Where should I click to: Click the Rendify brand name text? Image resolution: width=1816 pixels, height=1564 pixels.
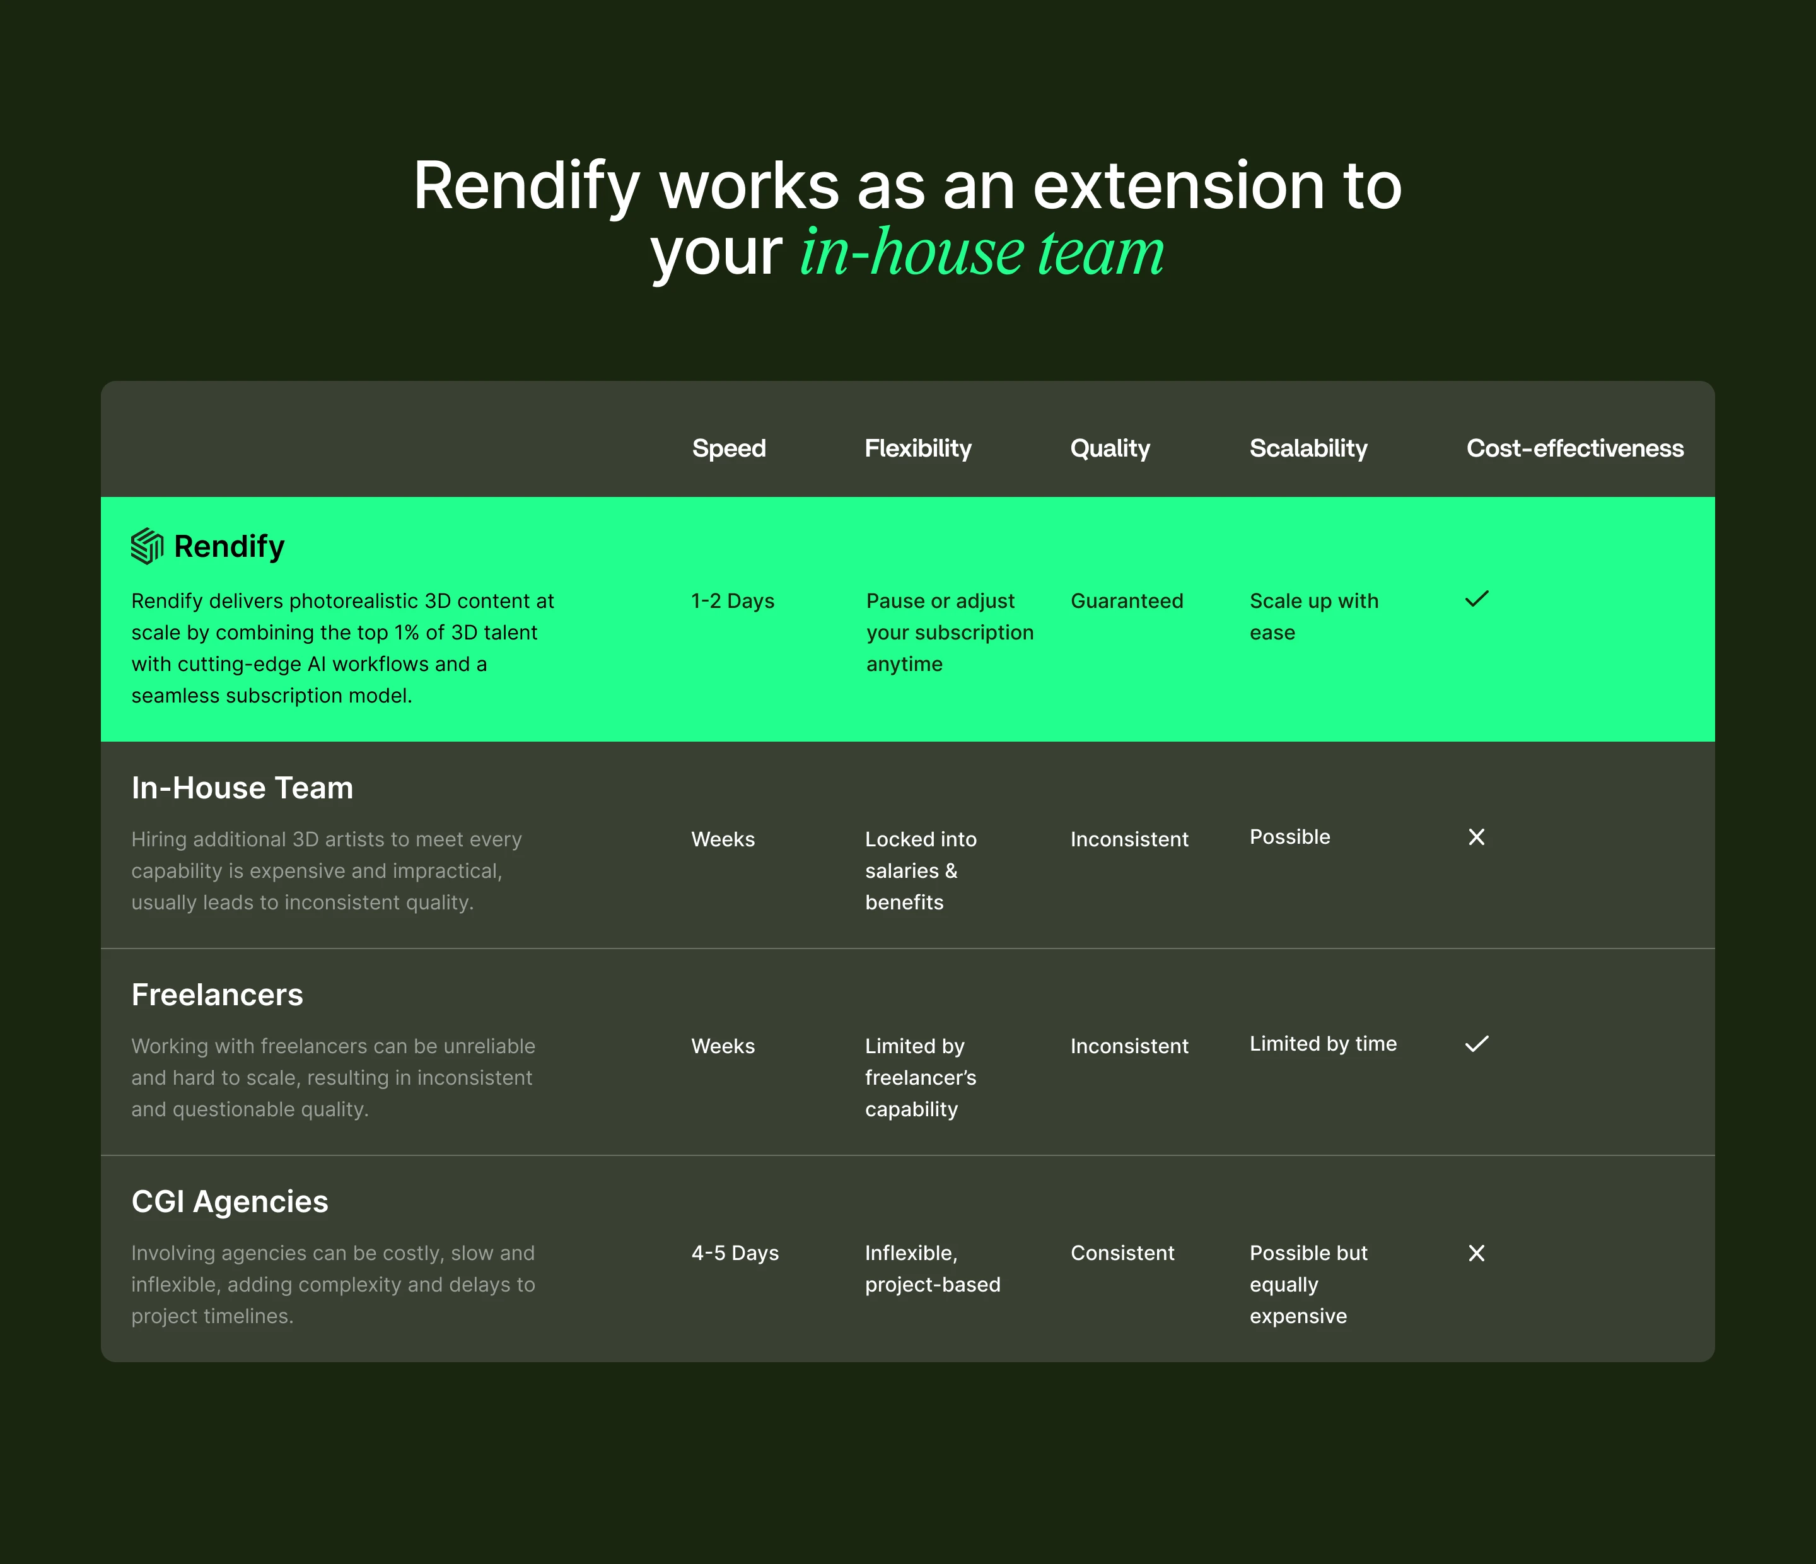click(229, 546)
